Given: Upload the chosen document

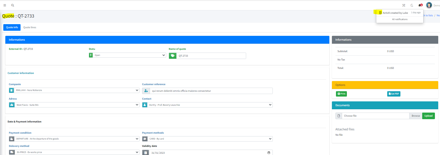Looking at the screenshot, I should pyautogui.click(x=428, y=116).
